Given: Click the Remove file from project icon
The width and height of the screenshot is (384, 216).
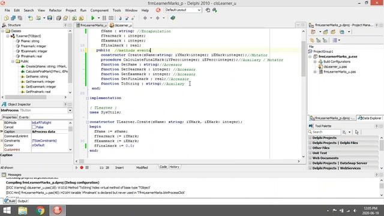Looking at the screenshot, I should 82,18.
